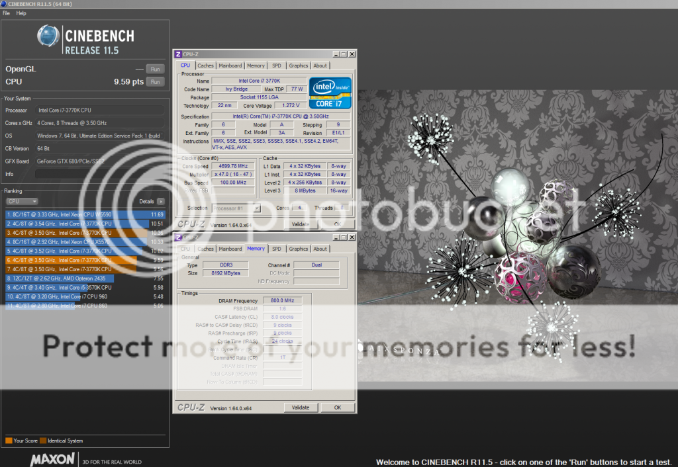Click OK in the lower CPU-Z window
This screenshot has height=467, width=678.
click(337, 407)
